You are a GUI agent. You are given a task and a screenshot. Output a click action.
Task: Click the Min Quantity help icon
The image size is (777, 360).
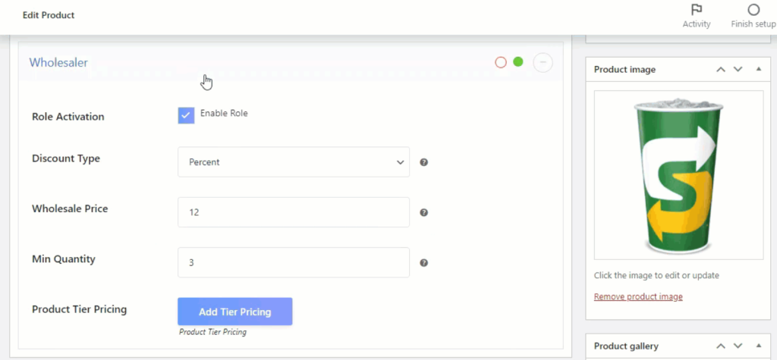423,263
